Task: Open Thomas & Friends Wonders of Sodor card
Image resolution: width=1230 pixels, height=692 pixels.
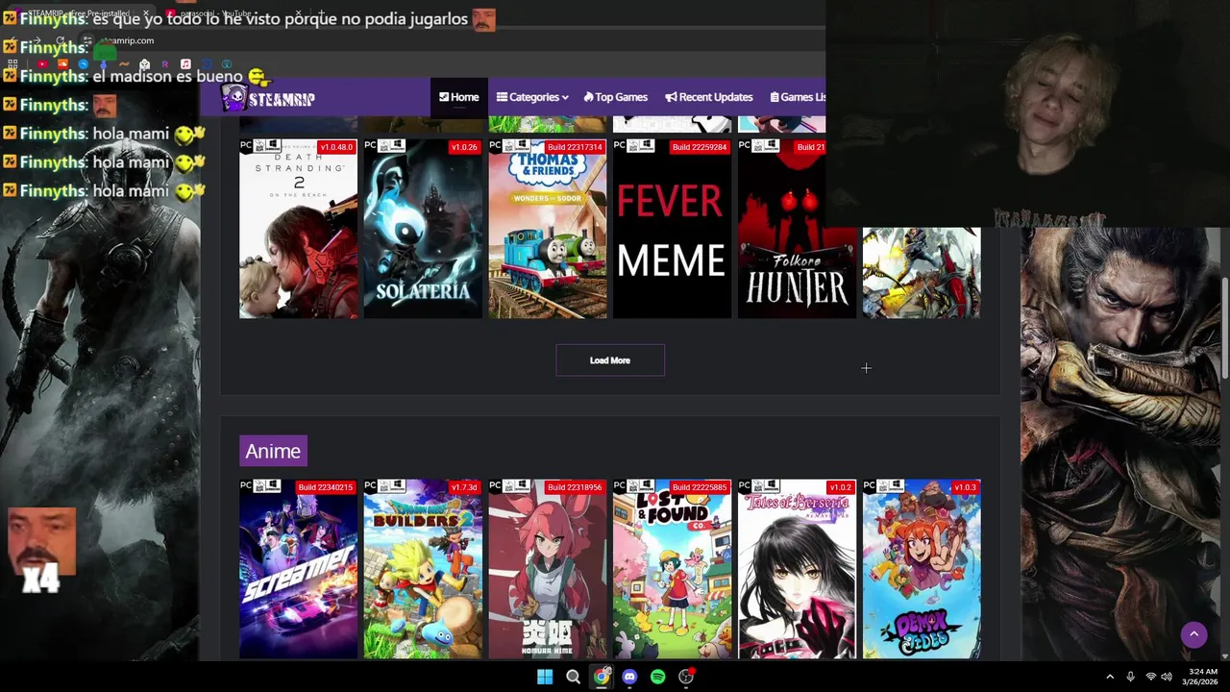Action: [x=548, y=229]
